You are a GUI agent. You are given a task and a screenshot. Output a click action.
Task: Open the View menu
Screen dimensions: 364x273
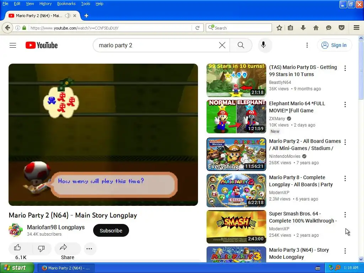click(x=30, y=4)
